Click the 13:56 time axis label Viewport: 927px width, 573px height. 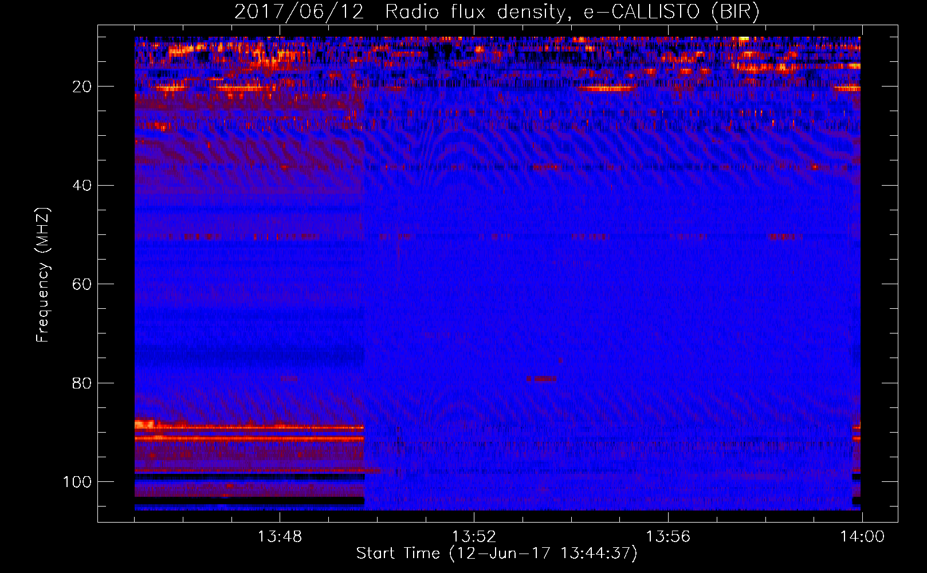tap(668, 537)
